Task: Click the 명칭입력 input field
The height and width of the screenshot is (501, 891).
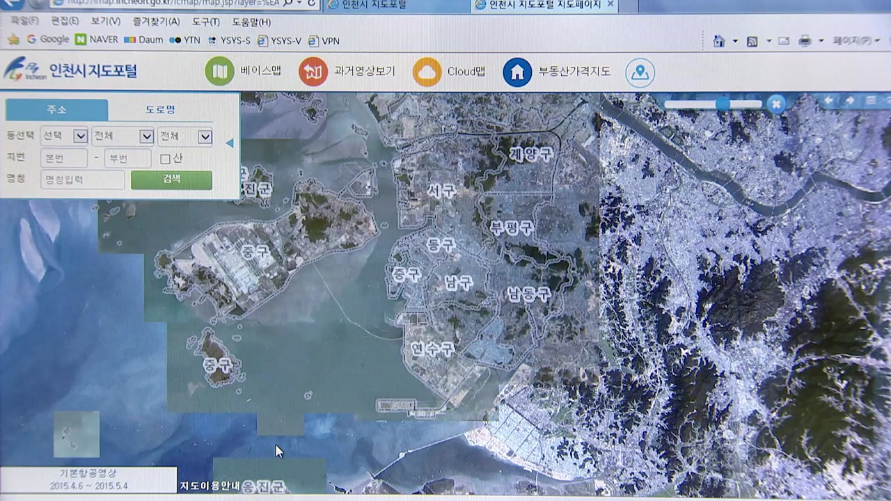Action: click(83, 180)
